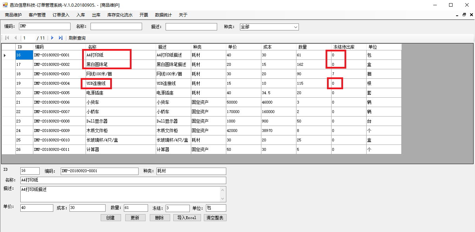The image size is (475, 232).
Task: Click the 成本 field showing 30
Action: (87, 208)
